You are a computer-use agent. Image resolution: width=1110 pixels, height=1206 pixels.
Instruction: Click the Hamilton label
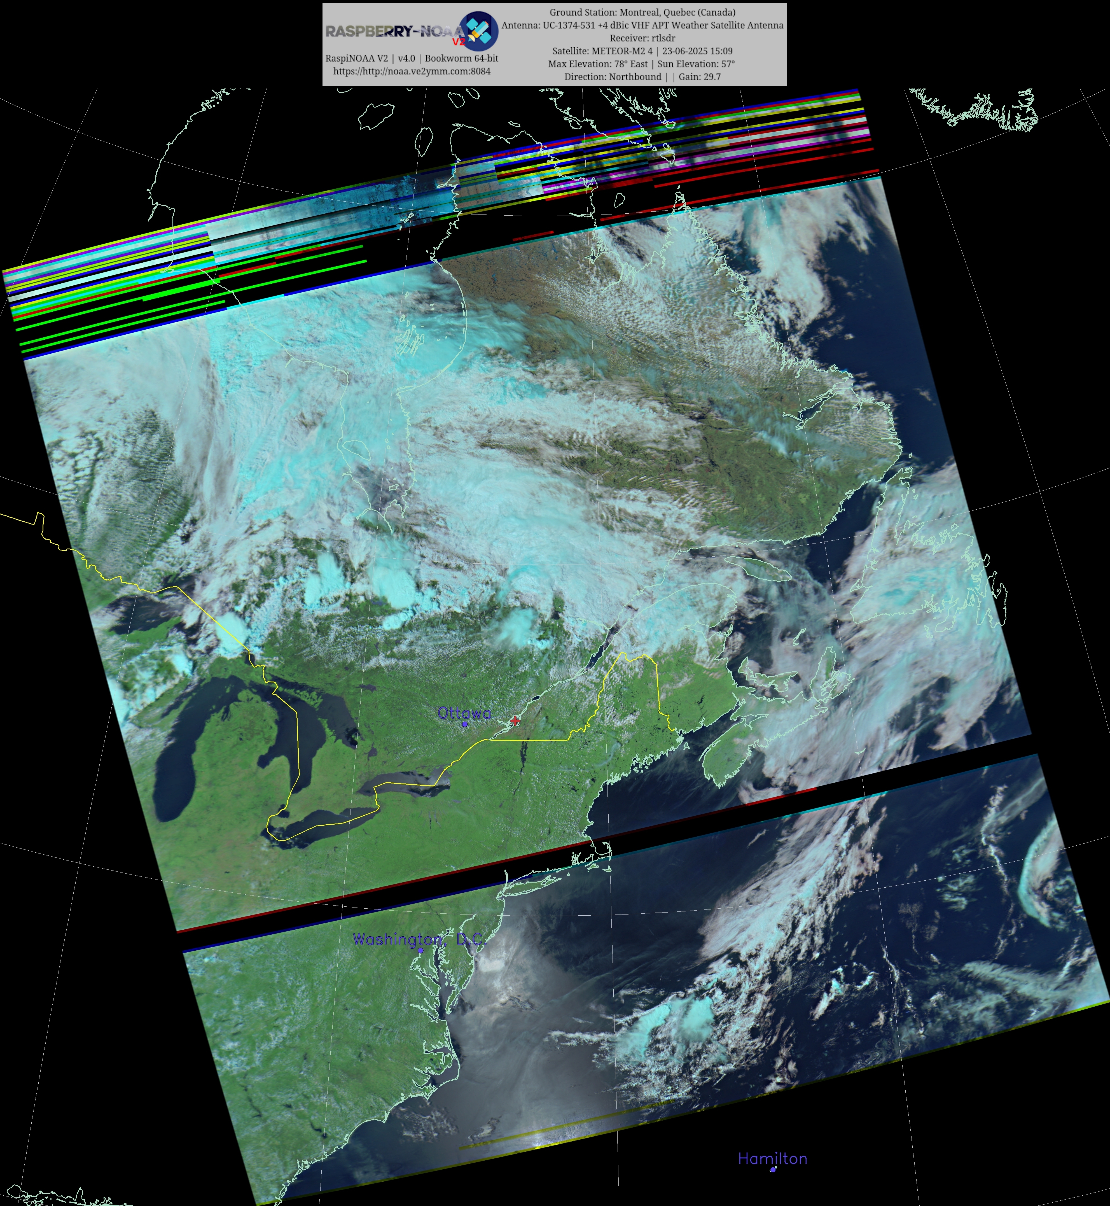[x=772, y=1158]
